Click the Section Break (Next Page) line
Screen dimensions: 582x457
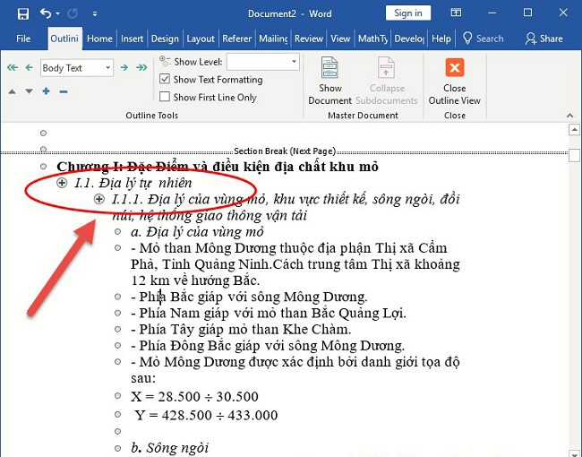click(x=285, y=151)
